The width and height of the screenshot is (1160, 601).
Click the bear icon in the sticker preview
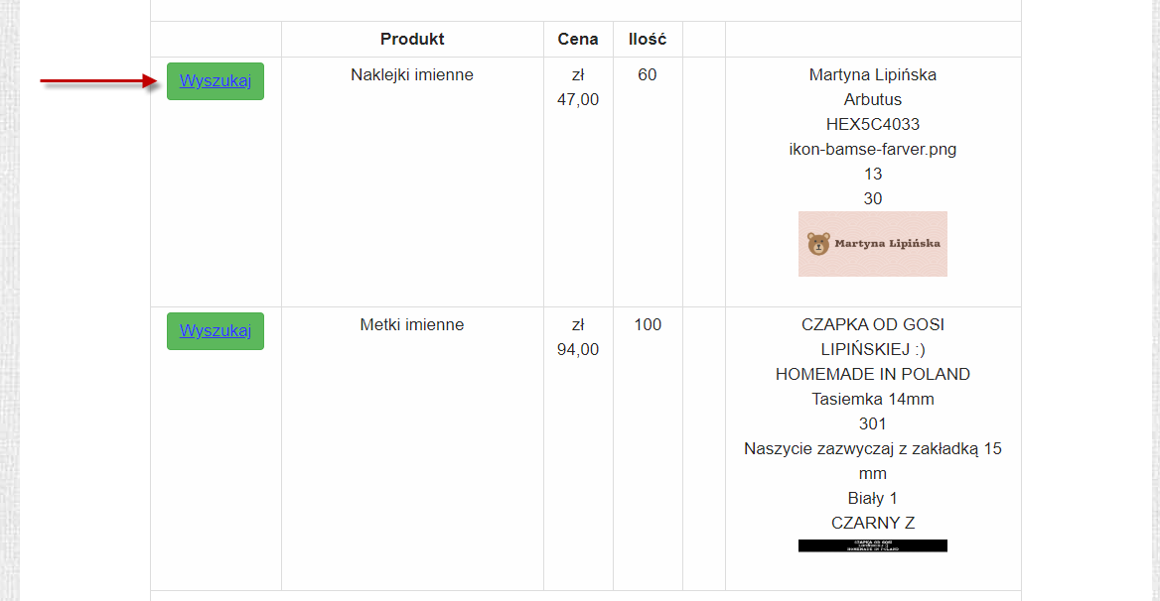point(818,244)
